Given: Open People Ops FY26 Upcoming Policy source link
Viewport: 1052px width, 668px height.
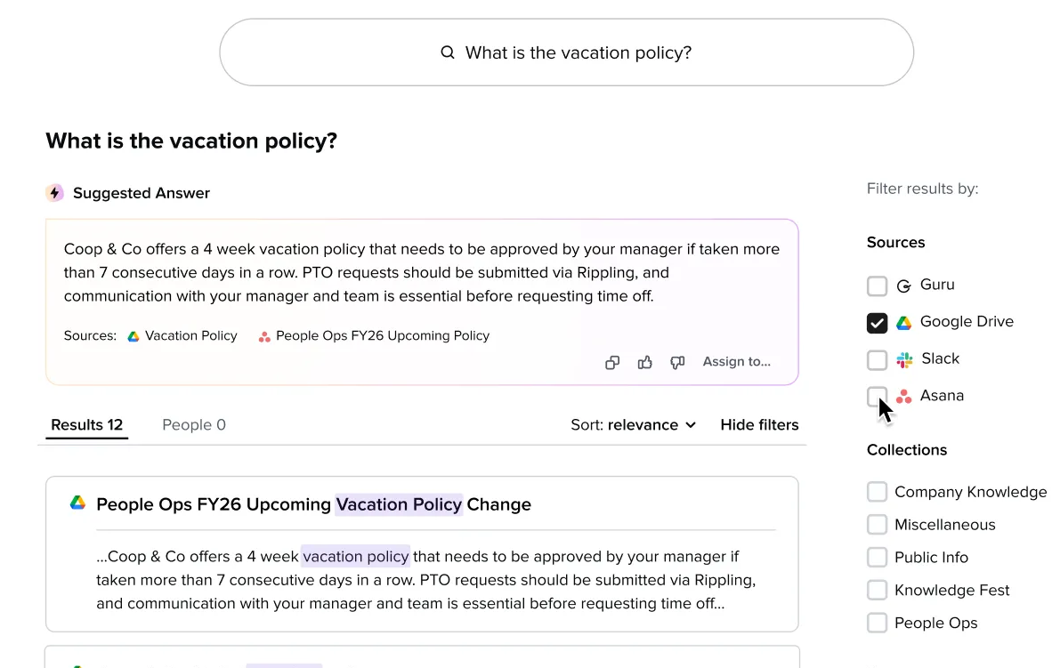Looking at the screenshot, I should [x=383, y=336].
